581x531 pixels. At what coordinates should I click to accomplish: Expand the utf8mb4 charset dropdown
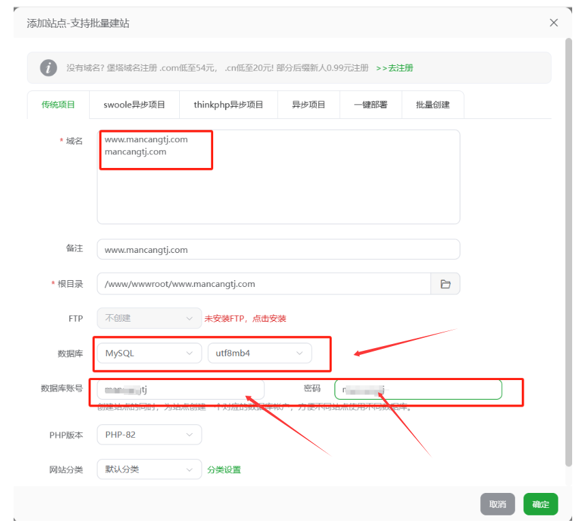click(259, 354)
